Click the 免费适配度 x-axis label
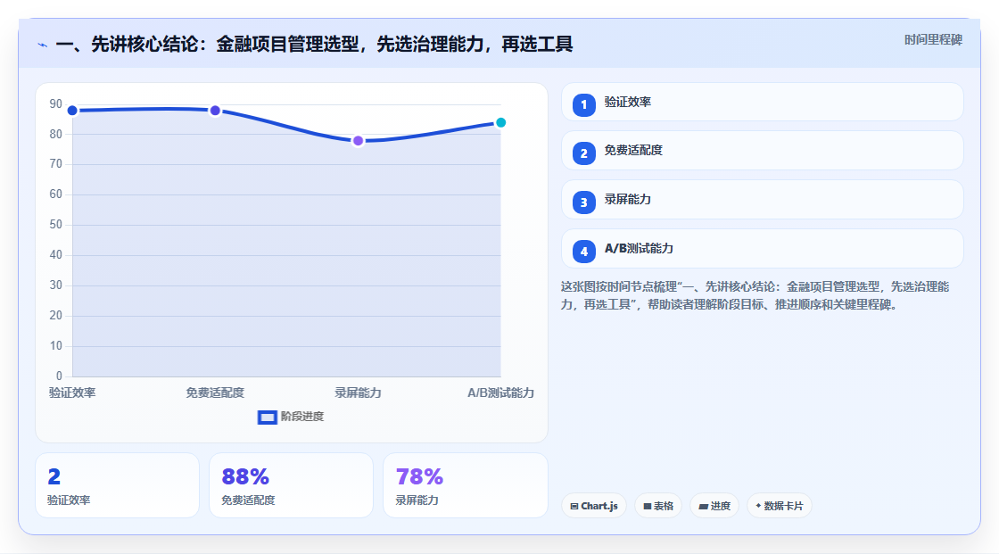 (215, 393)
